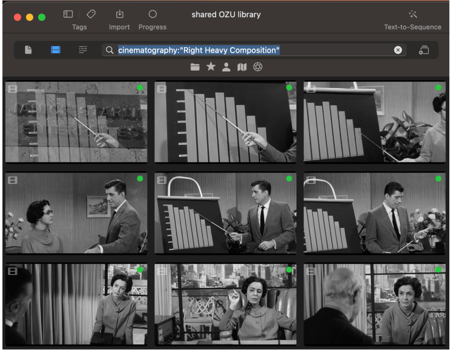Open the collections stack icon
451x350 pixels.
point(424,50)
